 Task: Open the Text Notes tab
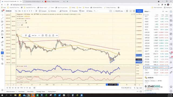pos(21,92)
